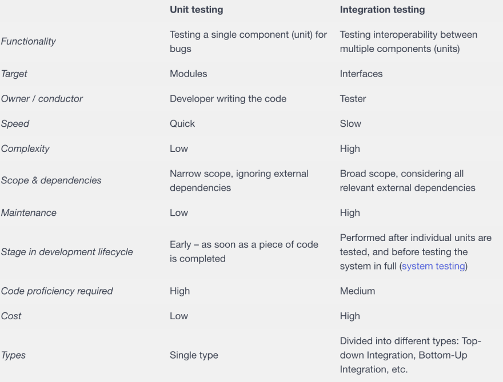The height and width of the screenshot is (382, 503).
Task: Click the Scope & dependencies label
Action: pos(51,180)
